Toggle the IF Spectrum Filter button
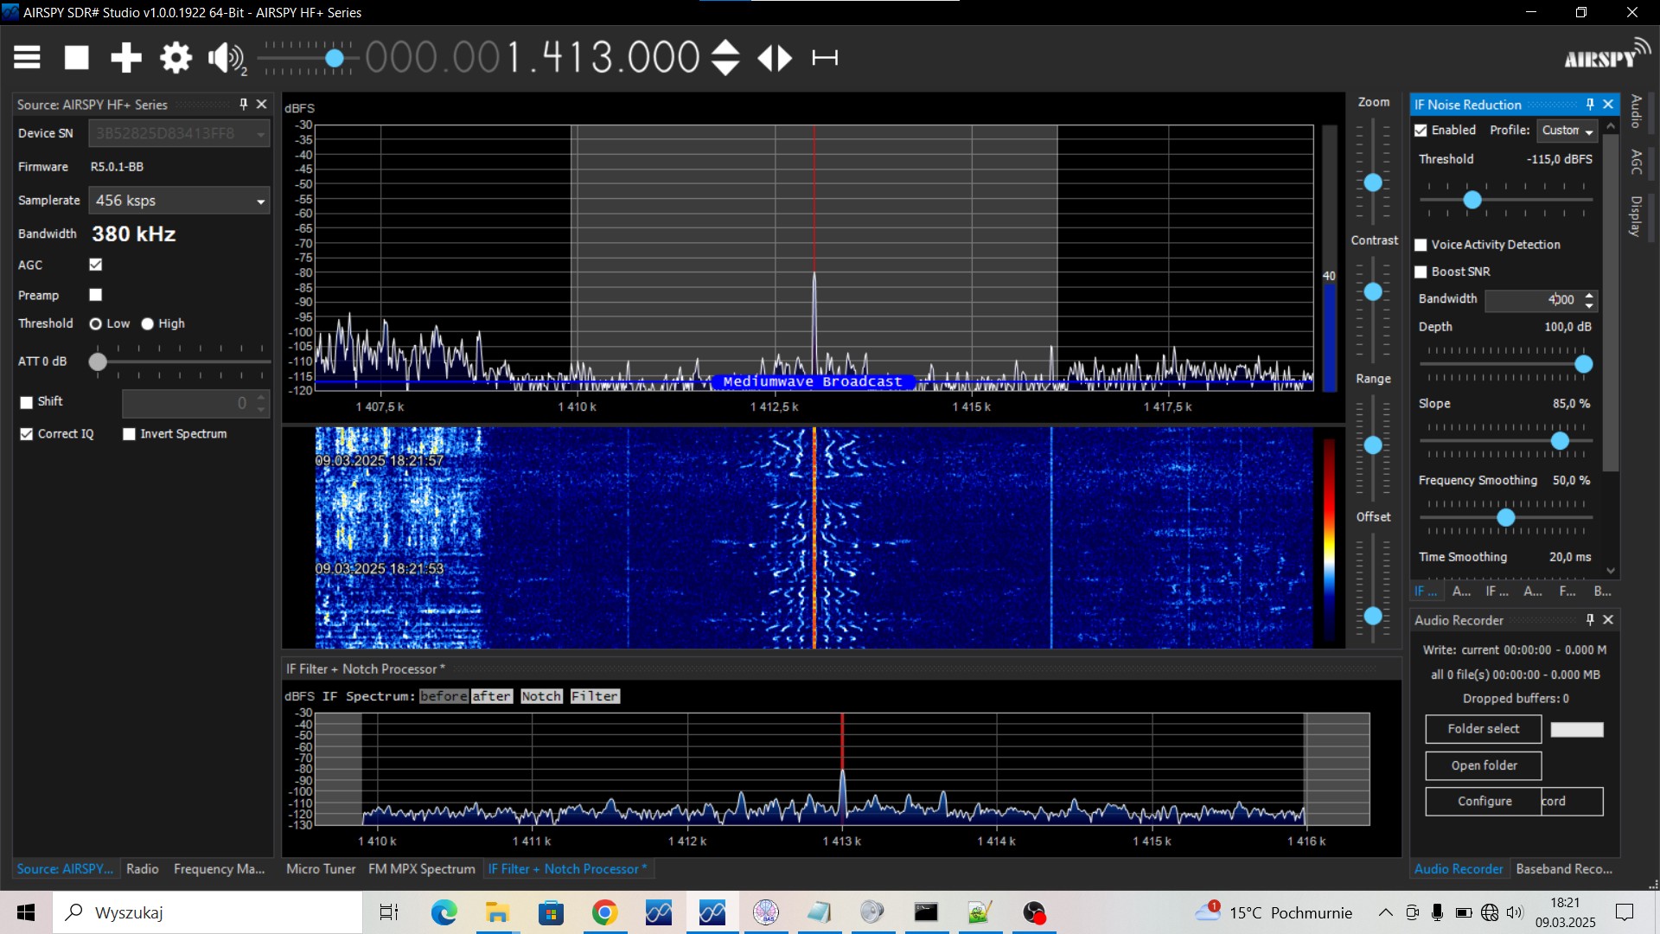This screenshot has height=934, width=1660. (x=595, y=696)
